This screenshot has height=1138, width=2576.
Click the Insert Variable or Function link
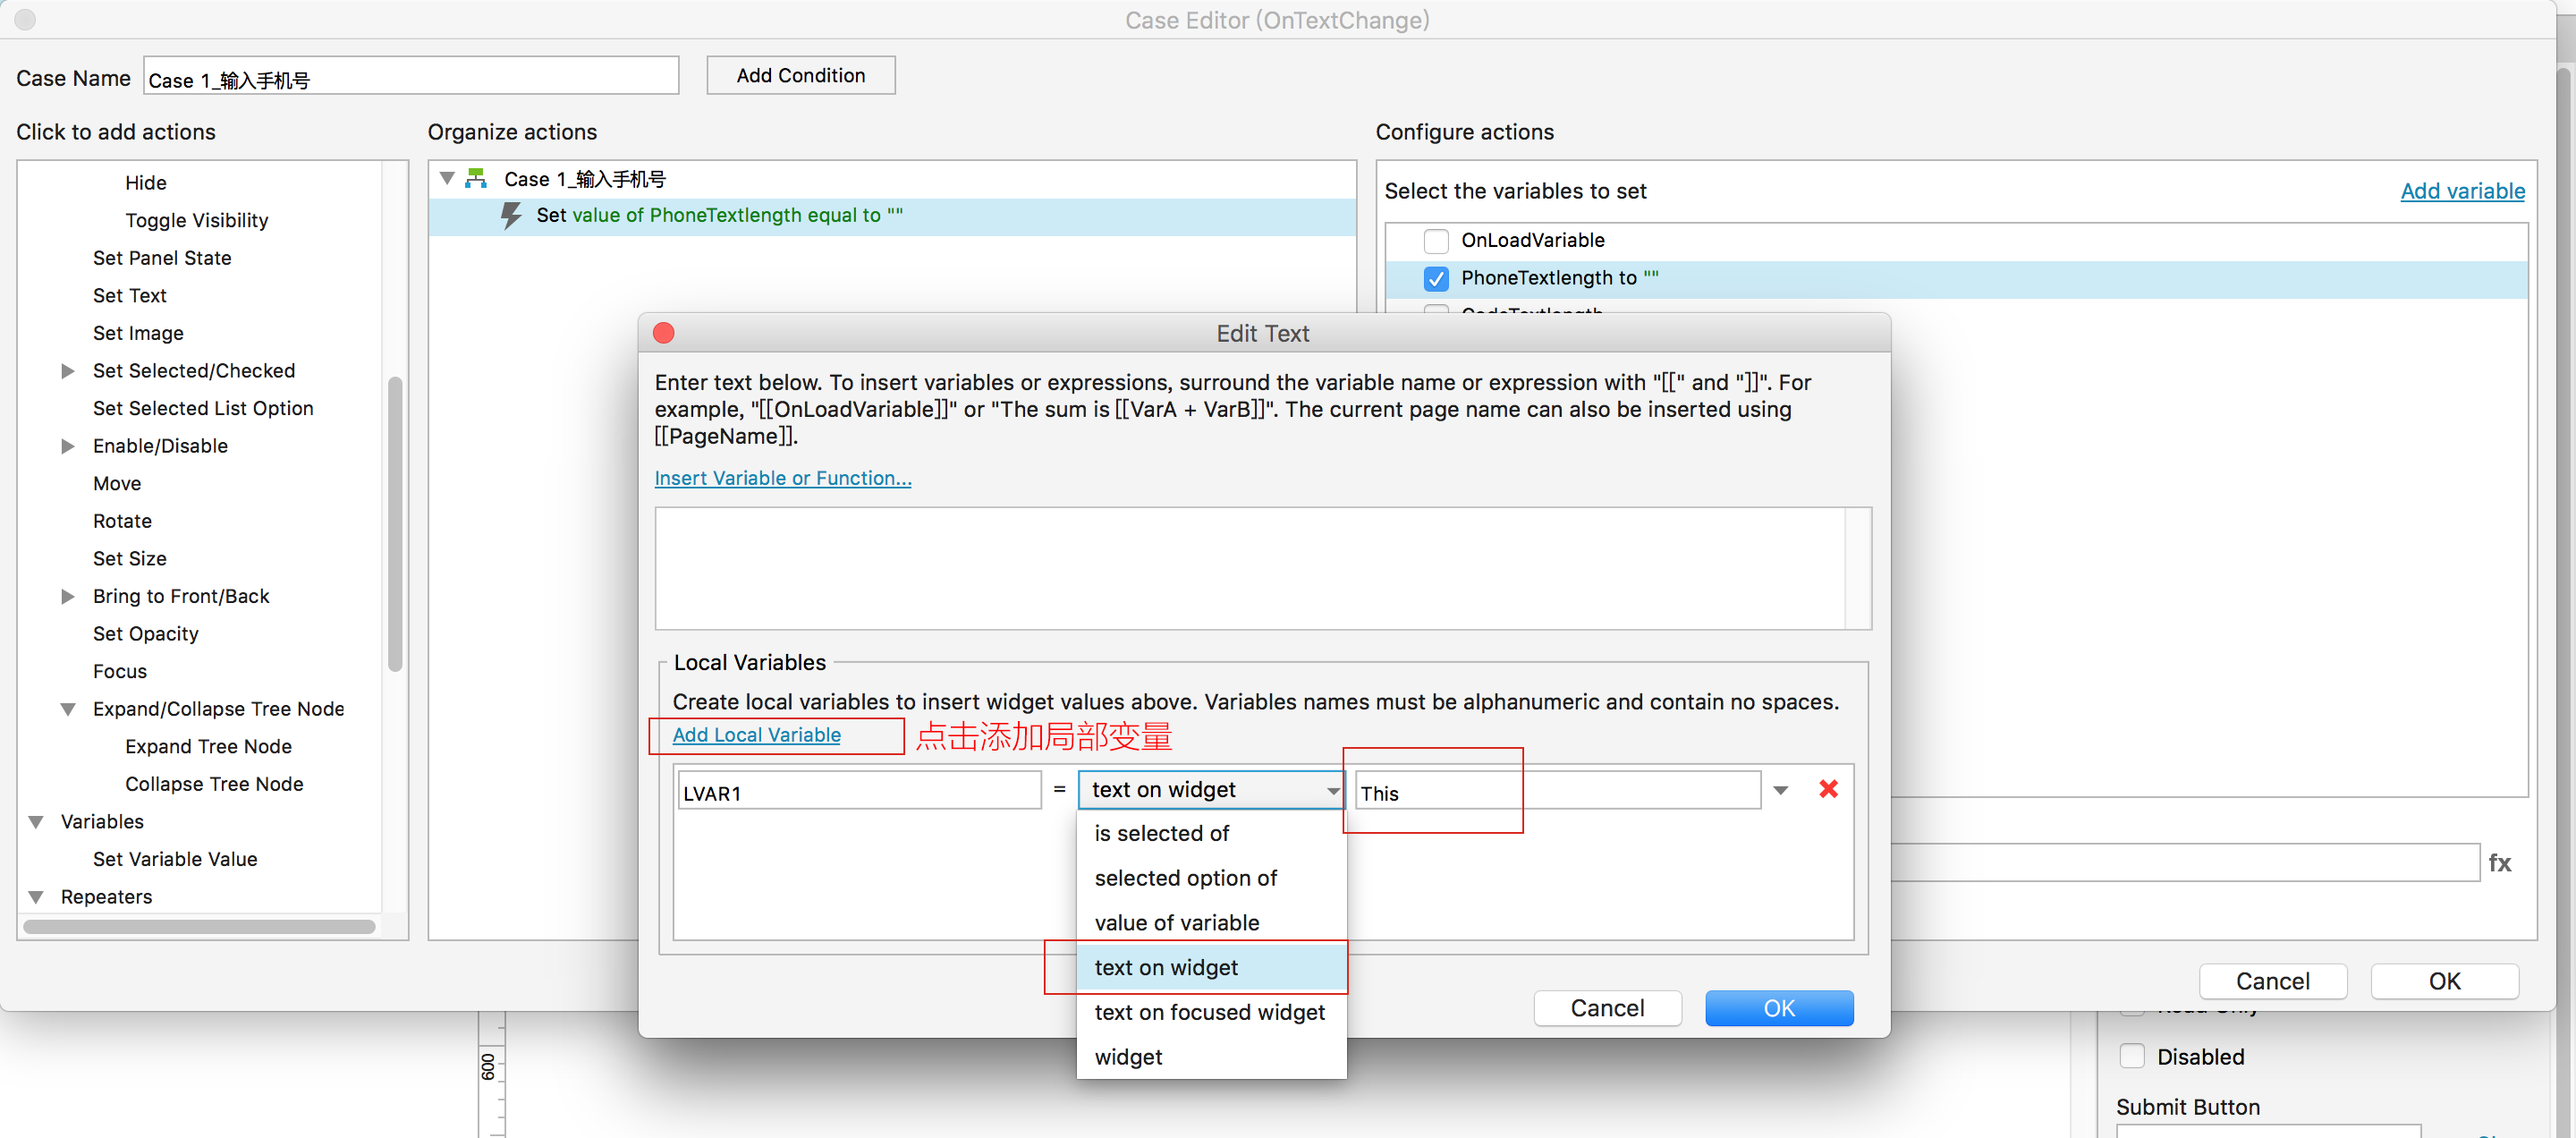(x=782, y=478)
